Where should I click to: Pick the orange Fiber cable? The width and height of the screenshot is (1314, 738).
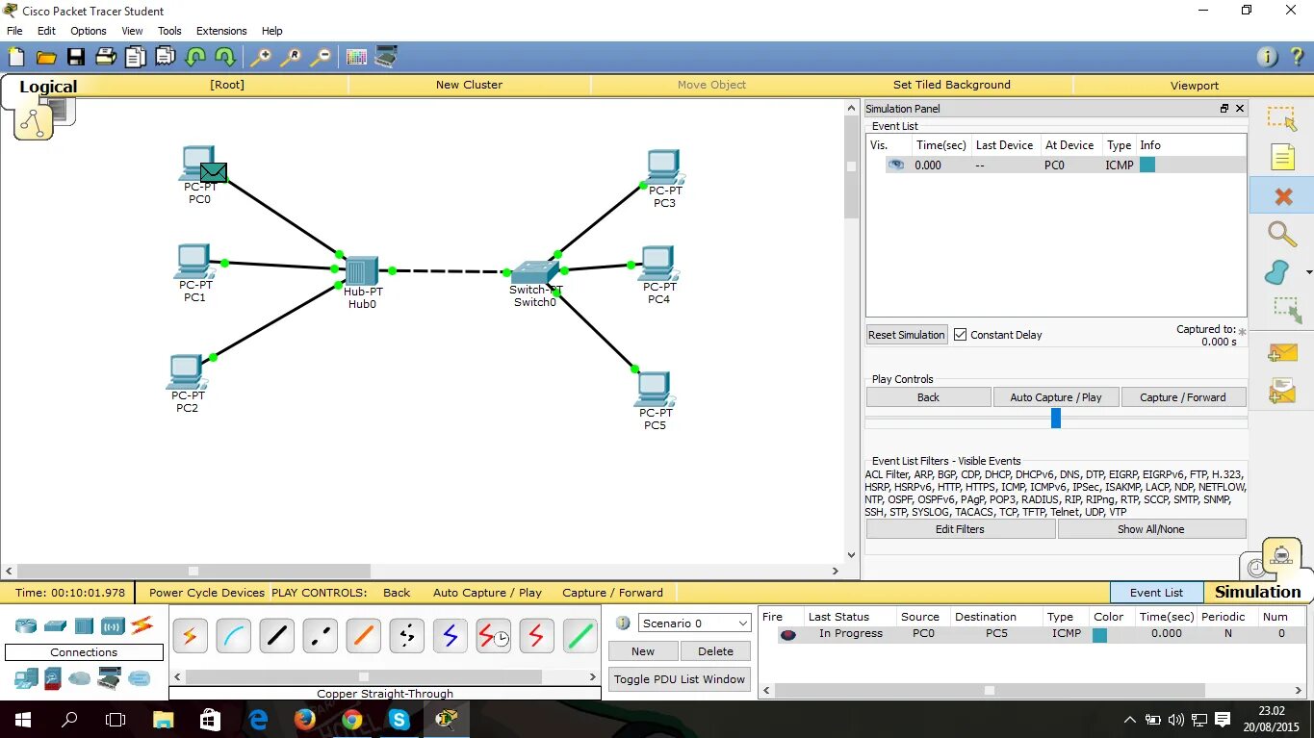tap(363, 636)
